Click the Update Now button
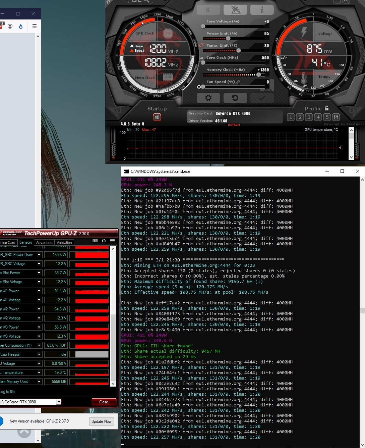The height and width of the screenshot is (448, 365). point(101,421)
